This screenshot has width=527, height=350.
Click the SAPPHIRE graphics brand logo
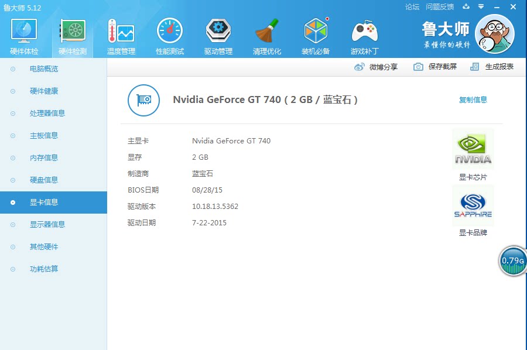point(473,205)
